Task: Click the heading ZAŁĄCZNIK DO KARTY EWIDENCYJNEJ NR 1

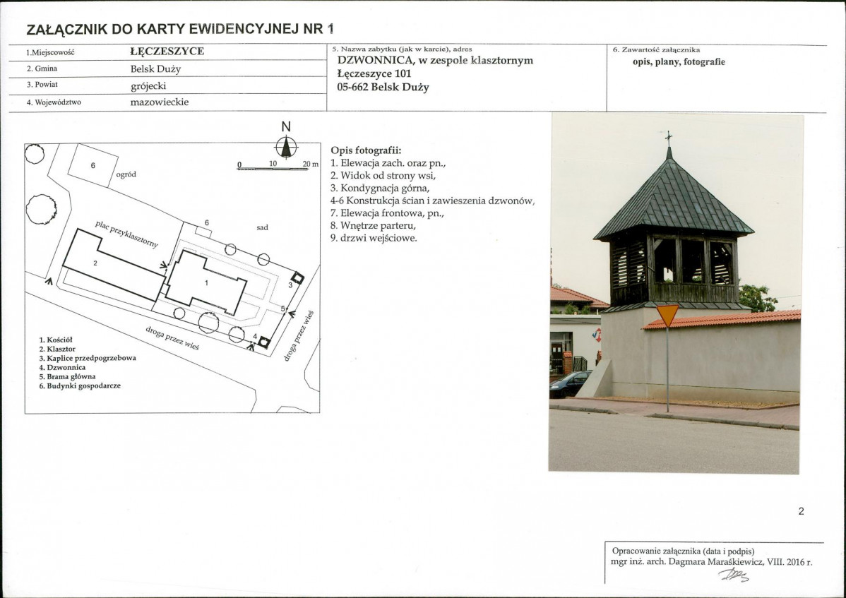Action: coord(180,29)
